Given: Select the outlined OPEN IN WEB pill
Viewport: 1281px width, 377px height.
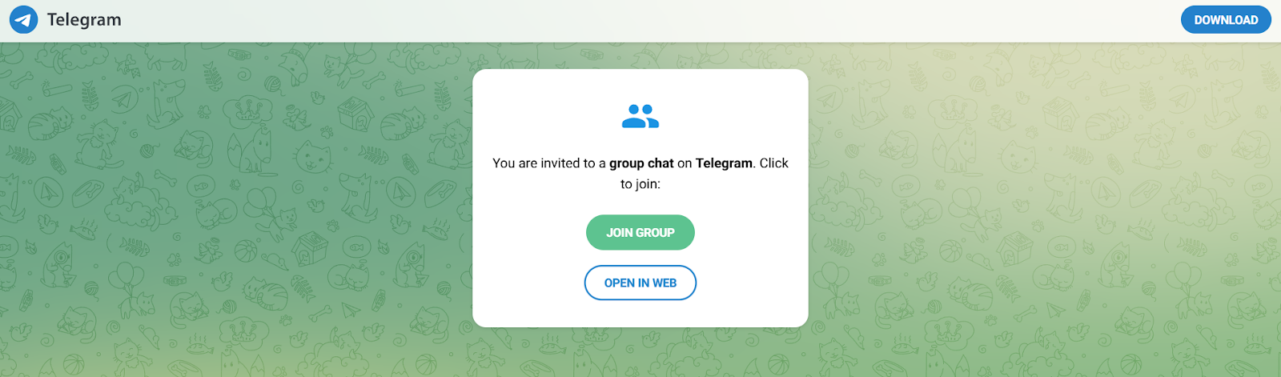Looking at the screenshot, I should click(x=640, y=283).
